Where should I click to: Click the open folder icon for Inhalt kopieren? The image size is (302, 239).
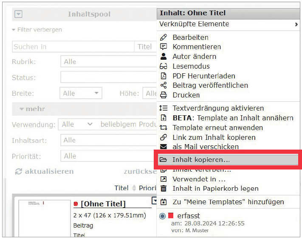tap(164, 160)
